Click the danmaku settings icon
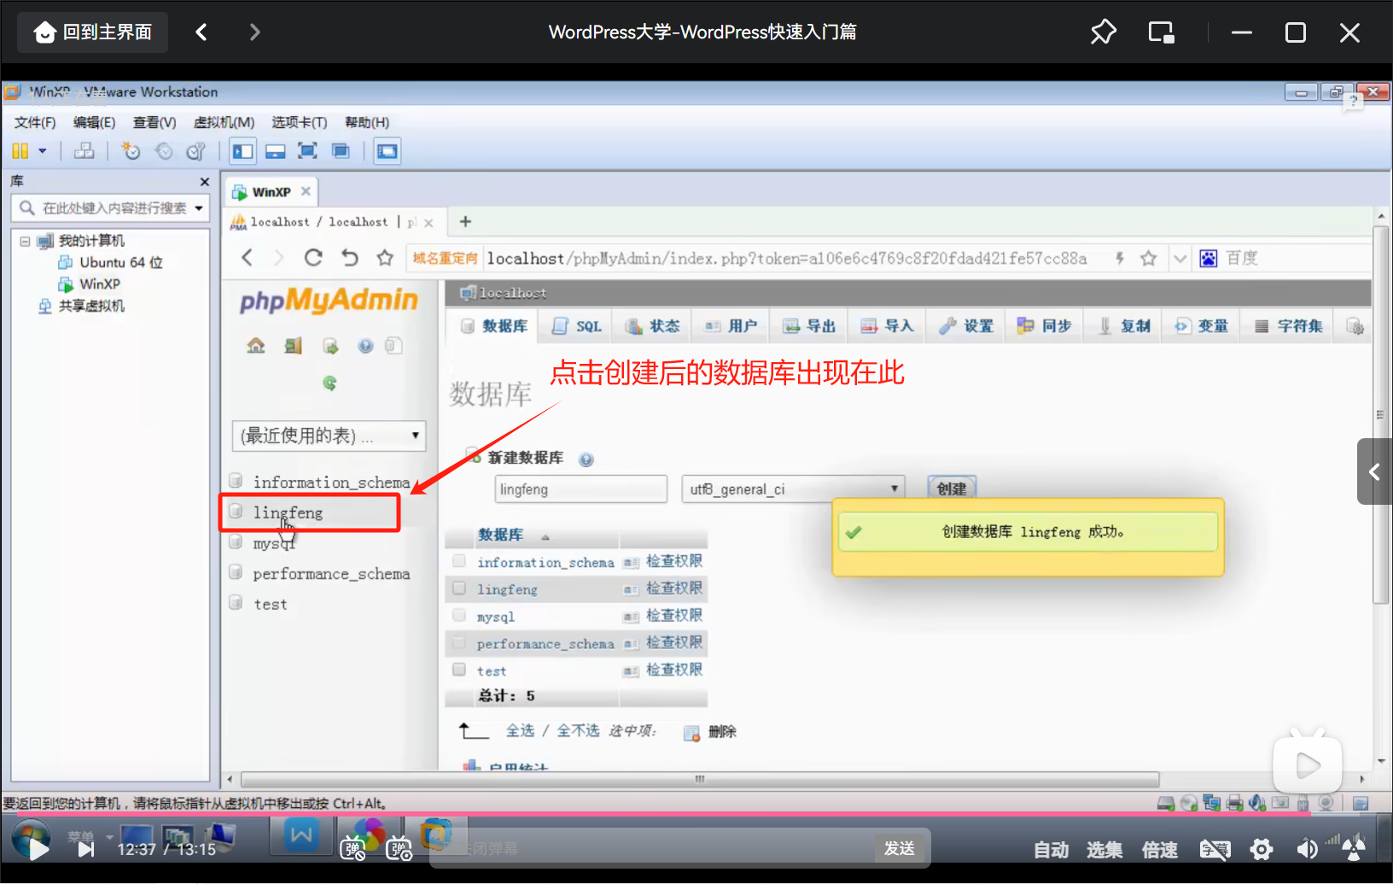Screen dimensions: 1393x884 point(399,848)
